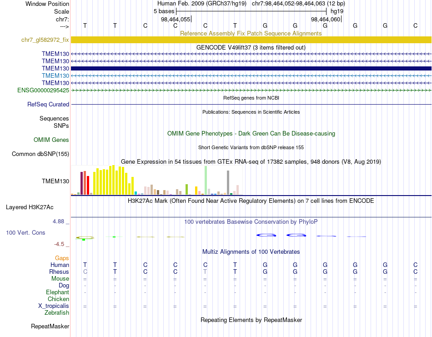Click the 5 bases scale bar text
The width and height of the screenshot is (432, 337).
pyautogui.click(x=164, y=11)
